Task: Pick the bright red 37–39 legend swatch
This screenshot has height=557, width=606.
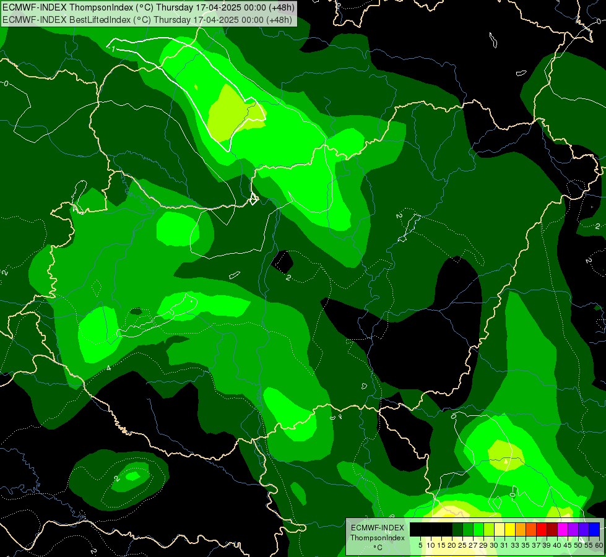Action: coord(542,530)
